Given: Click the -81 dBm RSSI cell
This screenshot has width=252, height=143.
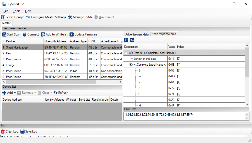Looking at the screenshot, I should click(x=94, y=53).
